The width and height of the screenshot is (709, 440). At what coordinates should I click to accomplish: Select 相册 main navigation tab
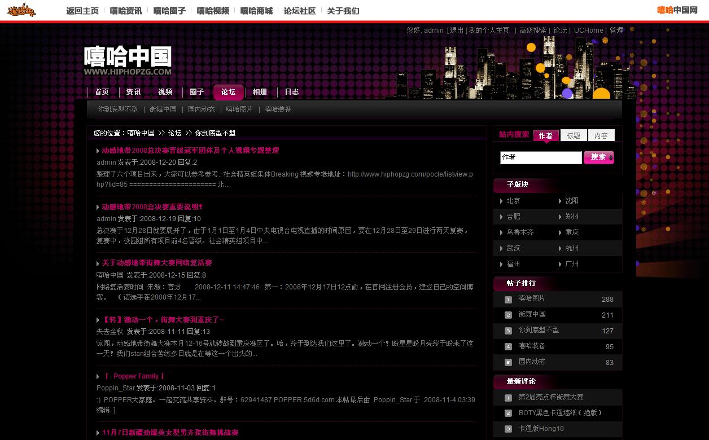point(260,92)
